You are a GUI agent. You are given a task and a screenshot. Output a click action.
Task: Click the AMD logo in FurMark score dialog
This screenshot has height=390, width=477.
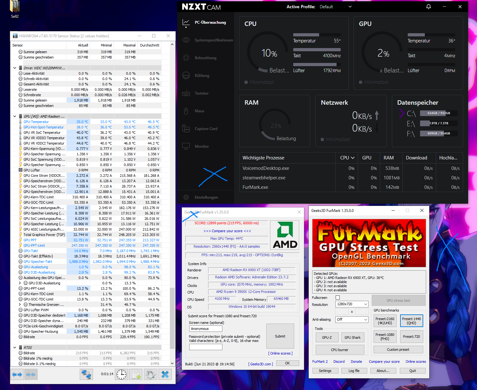tap(285, 235)
